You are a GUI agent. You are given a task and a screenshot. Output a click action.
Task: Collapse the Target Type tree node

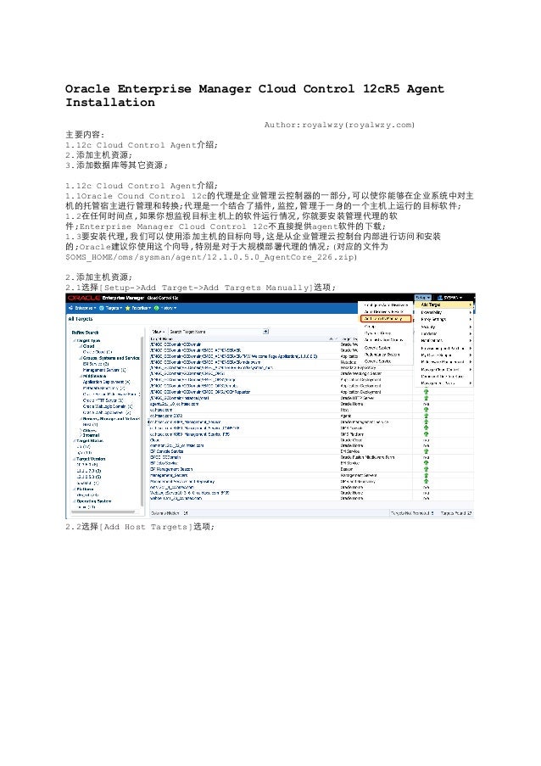[x=75, y=340]
